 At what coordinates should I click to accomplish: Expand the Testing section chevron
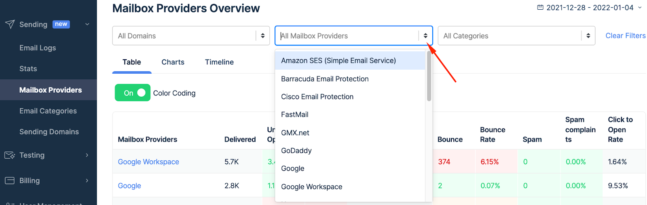point(87,155)
